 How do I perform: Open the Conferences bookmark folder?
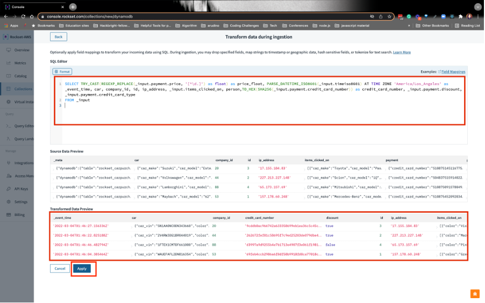click(x=295, y=26)
